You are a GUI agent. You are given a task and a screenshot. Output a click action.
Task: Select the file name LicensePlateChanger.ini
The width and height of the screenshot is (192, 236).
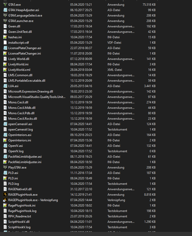tap(25, 54)
